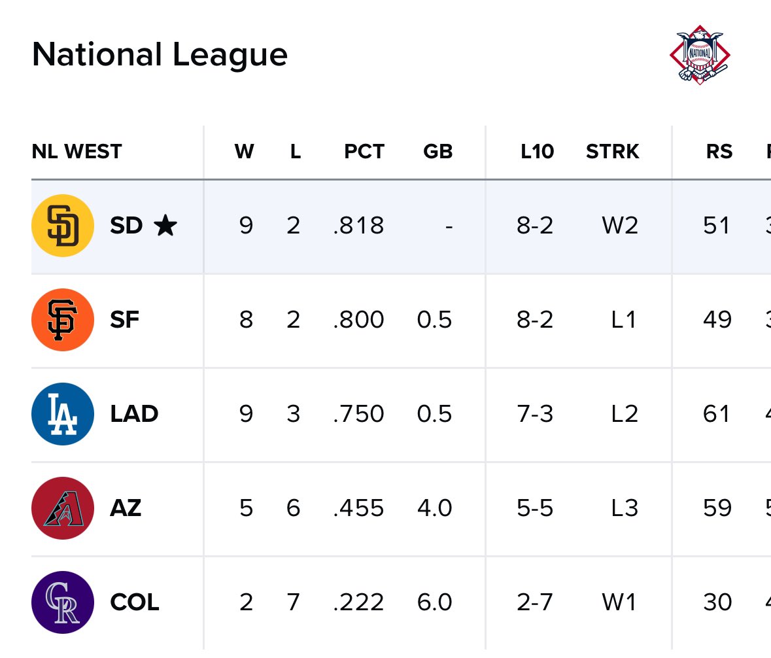Click the STRK column header
The width and height of the screenshot is (771, 658).
(x=612, y=152)
